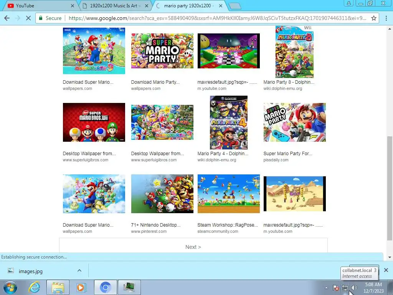Open Chrome's three-dot menu
Viewport: 393px width, 295px height.
click(x=386, y=18)
